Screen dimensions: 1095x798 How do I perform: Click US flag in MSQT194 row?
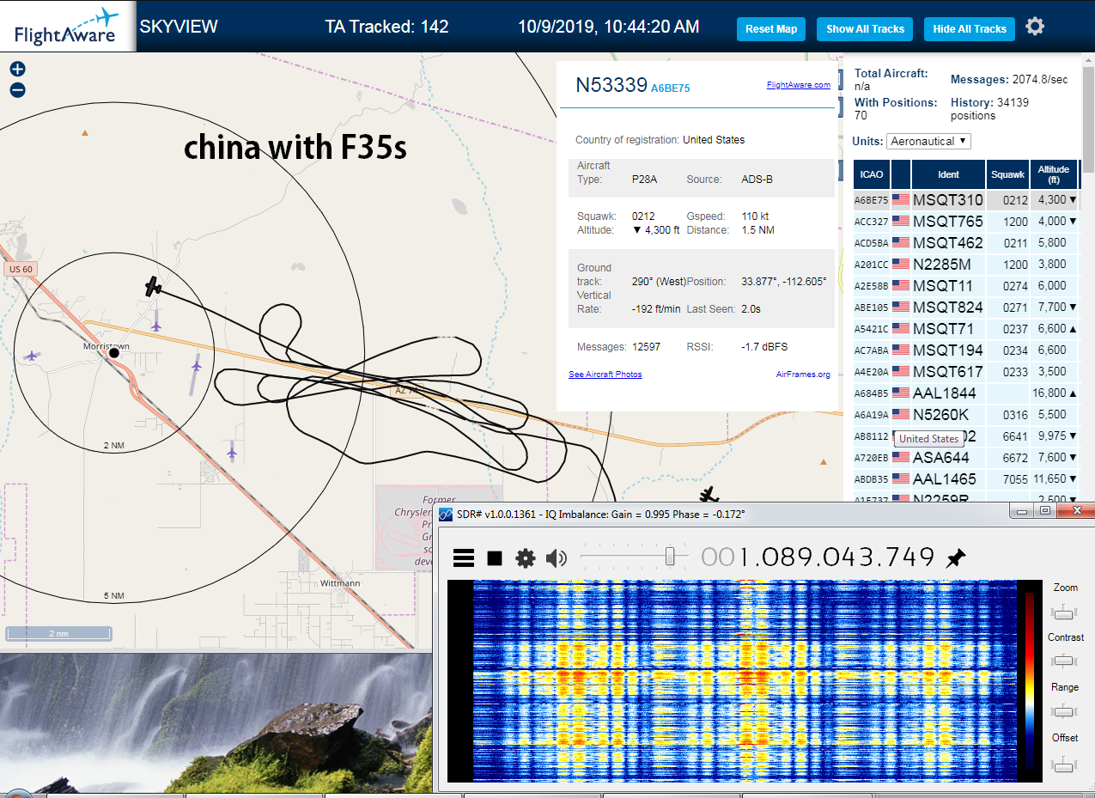point(901,350)
